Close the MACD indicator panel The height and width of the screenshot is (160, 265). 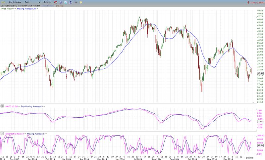pos(3,106)
